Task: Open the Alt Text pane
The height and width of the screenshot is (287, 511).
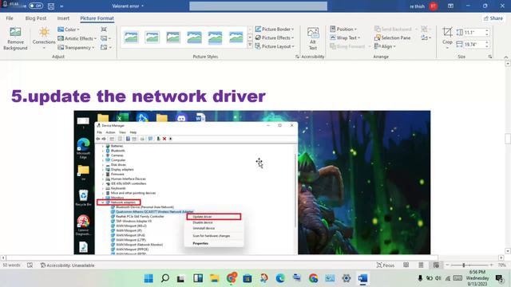Action: pyautogui.click(x=313, y=38)
